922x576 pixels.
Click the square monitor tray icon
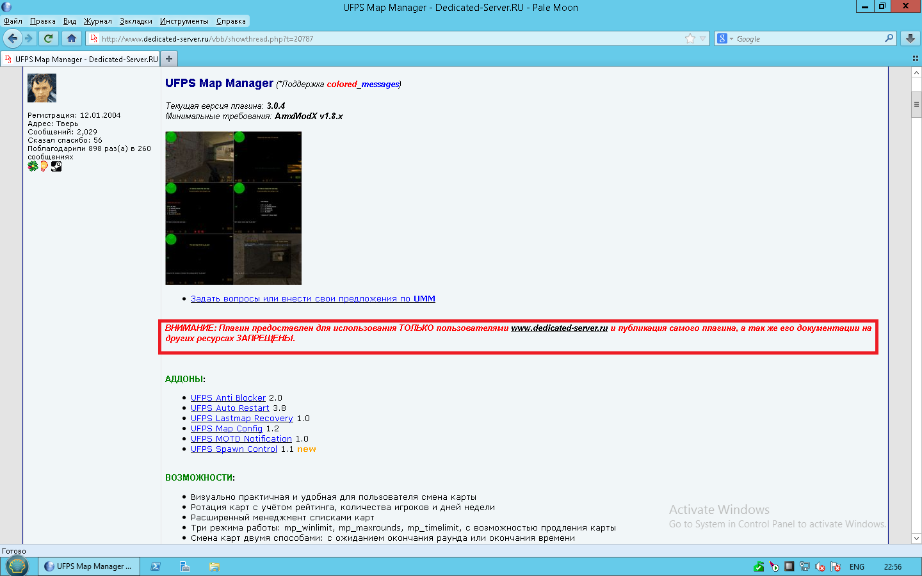(789, 566)
